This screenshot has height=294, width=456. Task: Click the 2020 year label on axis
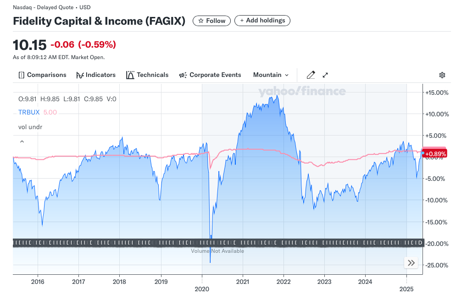pyautogui.click(x=202, y=289)
